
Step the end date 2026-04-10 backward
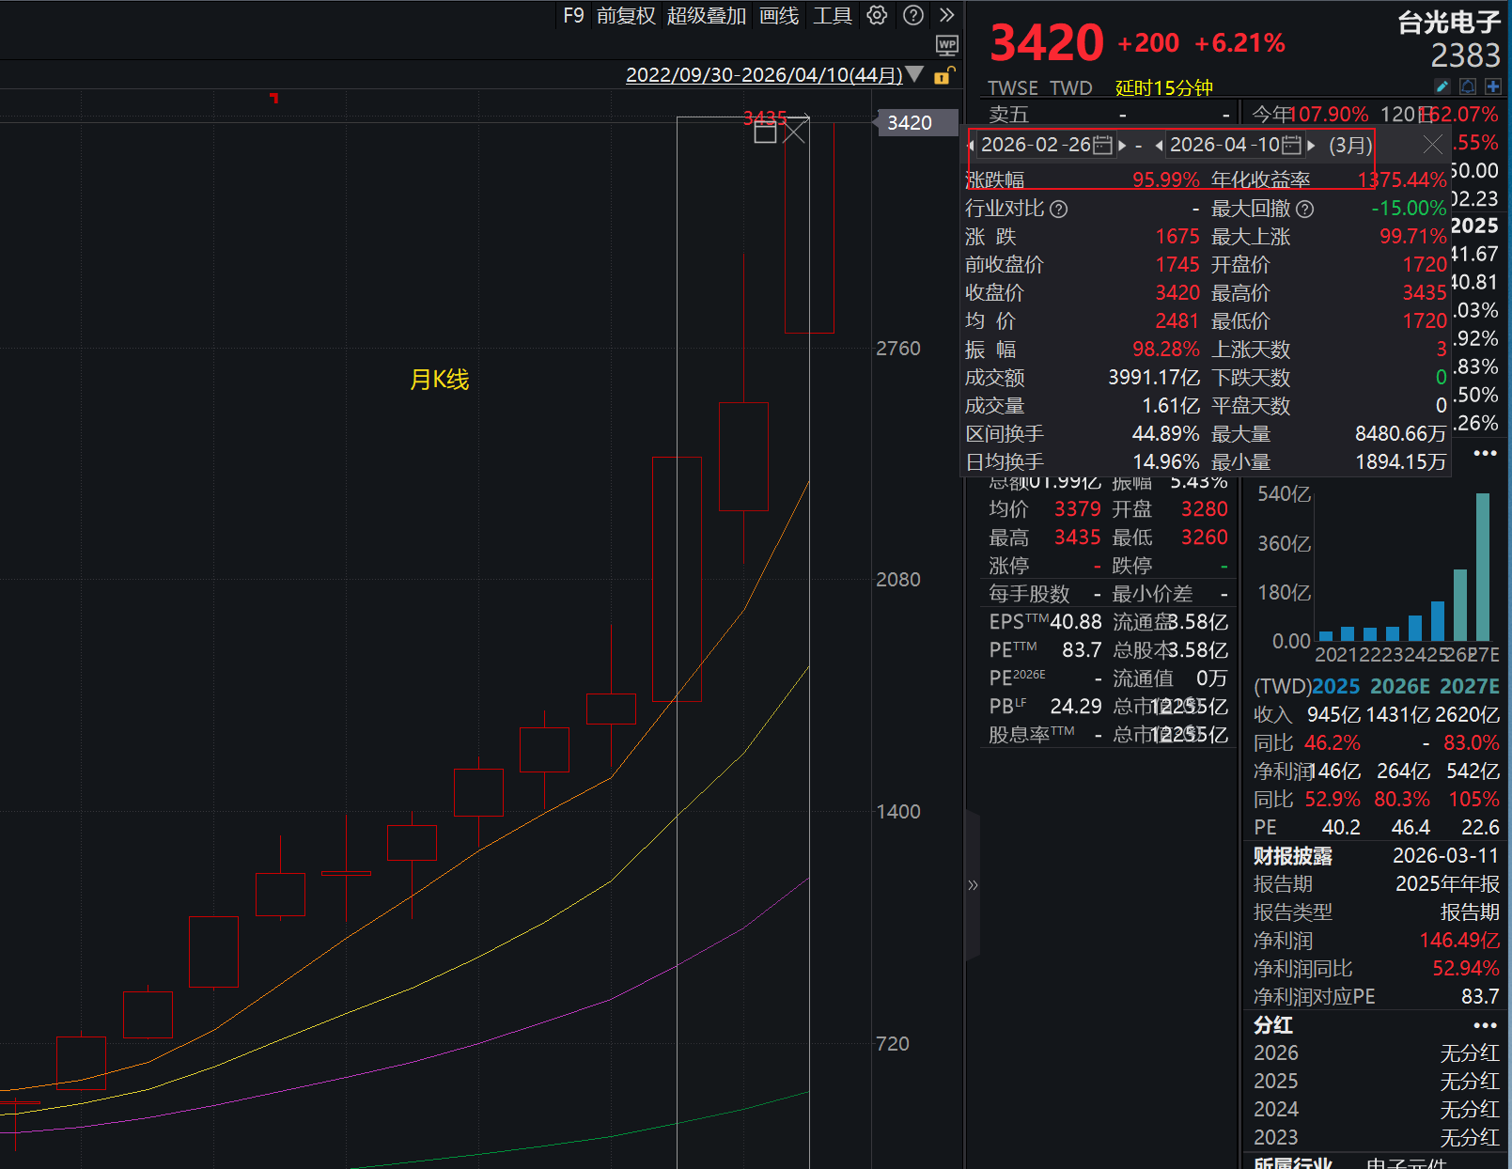tap(1159, 145)
